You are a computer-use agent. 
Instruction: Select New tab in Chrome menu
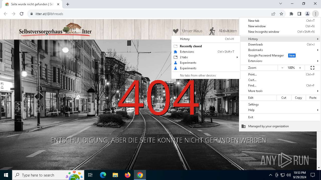pos(280,21)
